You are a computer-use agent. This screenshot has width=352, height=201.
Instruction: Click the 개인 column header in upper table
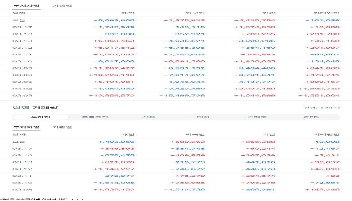click(x=128, y=13)
